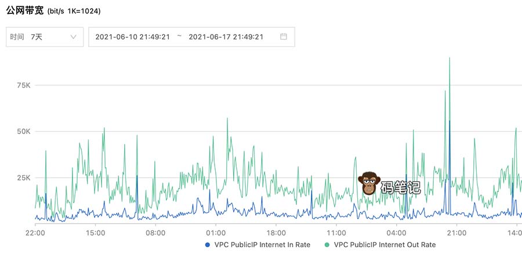Screen dimensions: 522x253
Task: Expand the time range chevron arrow
Action: coord(73,37)
